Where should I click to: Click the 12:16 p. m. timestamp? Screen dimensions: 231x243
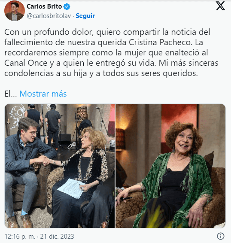pyautogui.click(x=20, y=237)
